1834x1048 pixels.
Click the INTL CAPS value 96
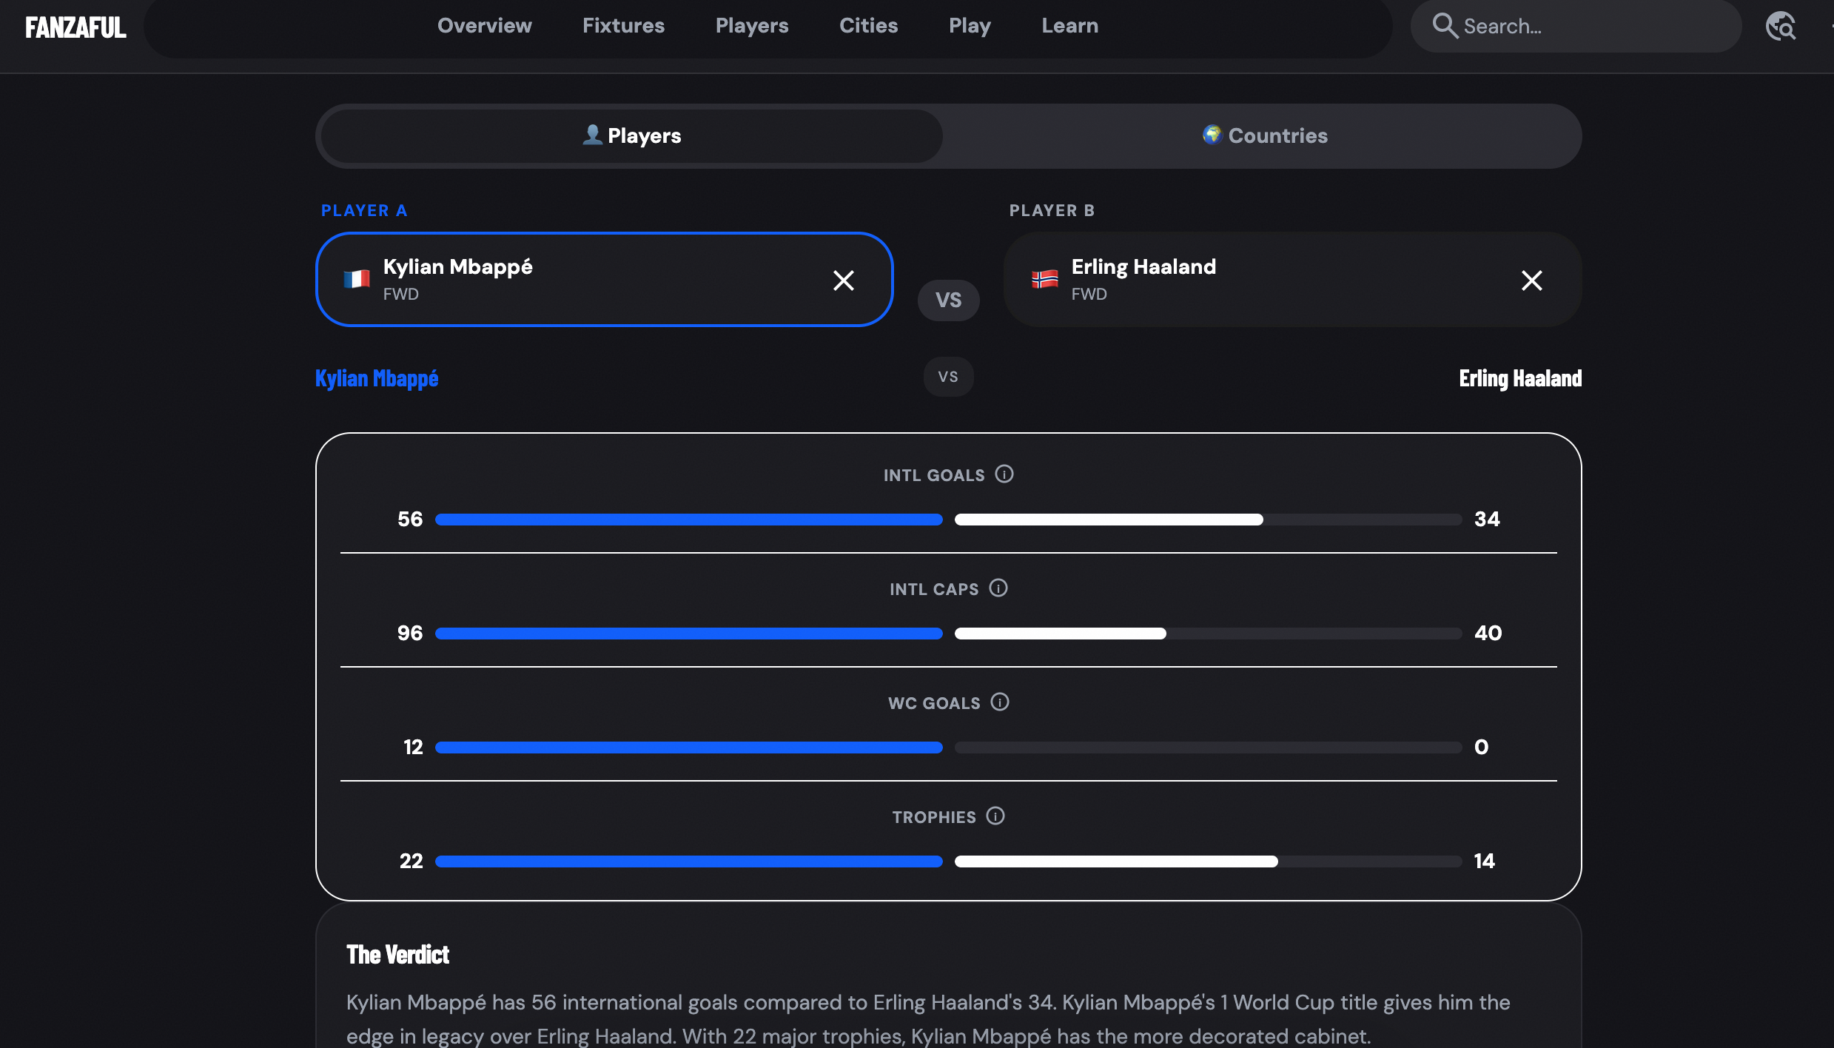click(410, 634)
